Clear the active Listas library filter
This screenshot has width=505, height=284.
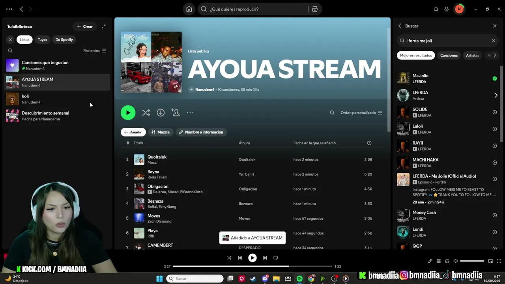(10, 39)
